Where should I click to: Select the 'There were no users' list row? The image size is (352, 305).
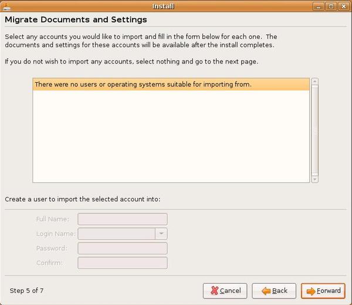tap(171, 85)
